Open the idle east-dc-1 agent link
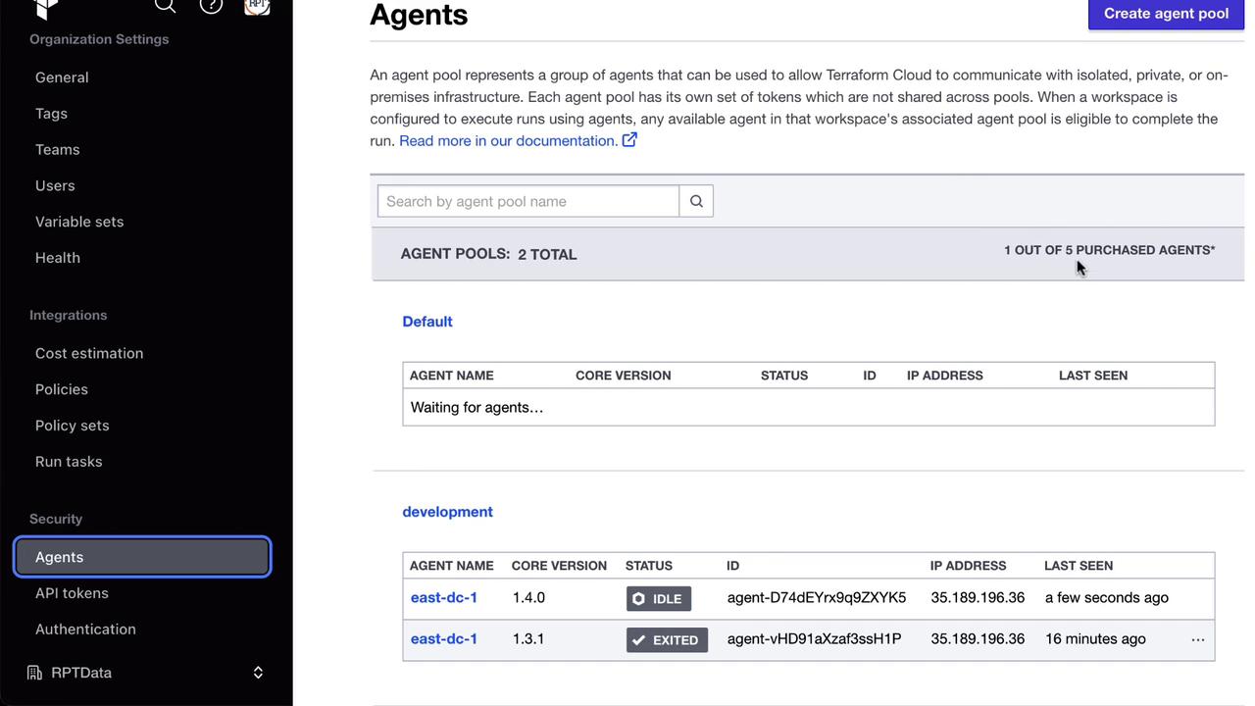The width and height of the screenshot is (1255, 706). pos(444,598)
